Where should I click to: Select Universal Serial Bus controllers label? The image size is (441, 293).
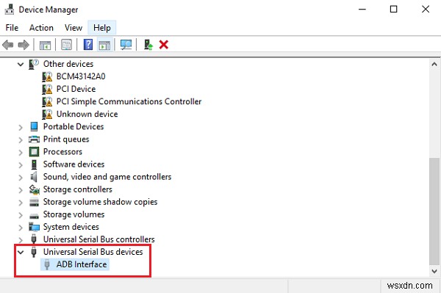tap(98, 239)
